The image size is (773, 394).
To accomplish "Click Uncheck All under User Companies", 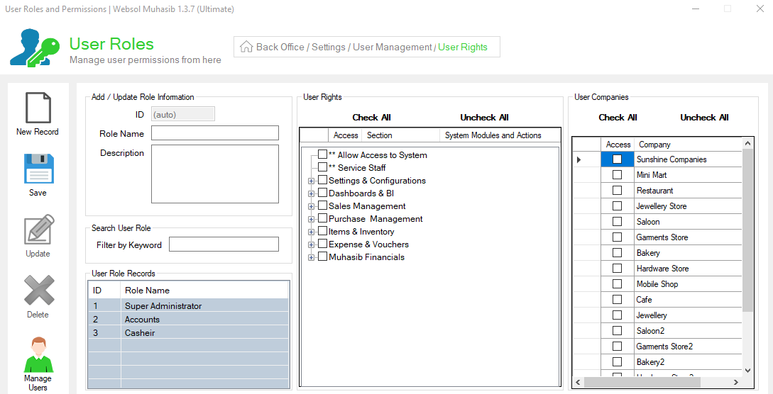I will [704, 118].
